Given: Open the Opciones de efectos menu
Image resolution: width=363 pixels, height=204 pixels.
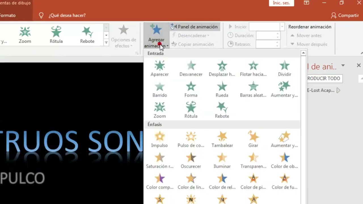Looking at the screenshot, I should [x=123, y=36].
